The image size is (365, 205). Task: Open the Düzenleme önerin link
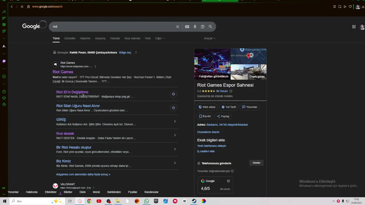208,132
